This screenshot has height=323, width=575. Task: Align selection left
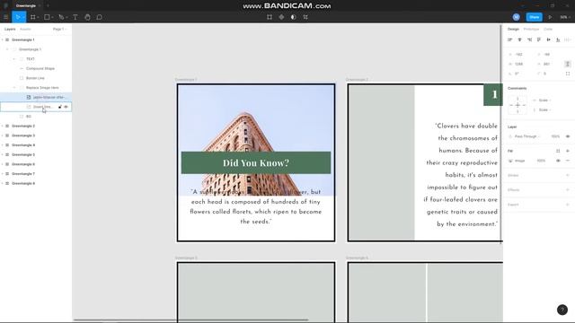(509, 39)
